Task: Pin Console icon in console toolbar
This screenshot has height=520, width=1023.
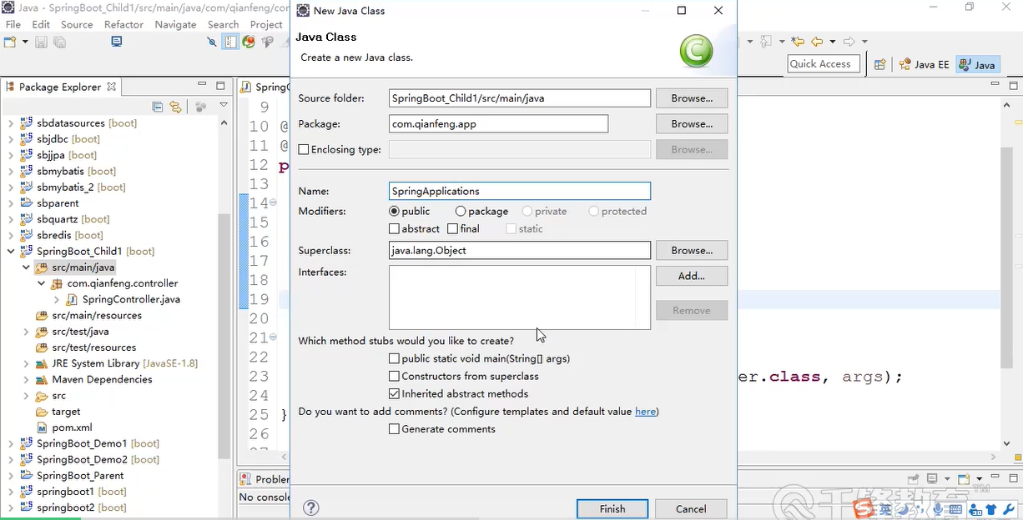Action: 914,479
